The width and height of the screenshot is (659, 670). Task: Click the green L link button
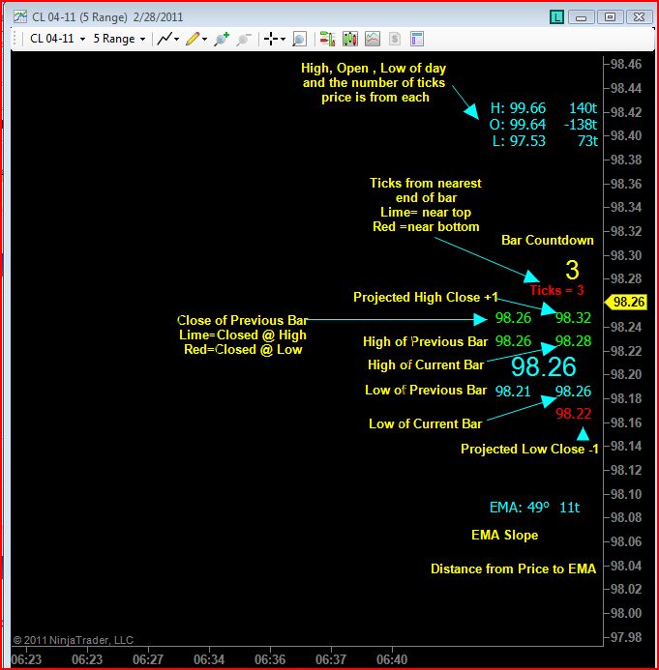pyautogui.click(x=556, y=17)
